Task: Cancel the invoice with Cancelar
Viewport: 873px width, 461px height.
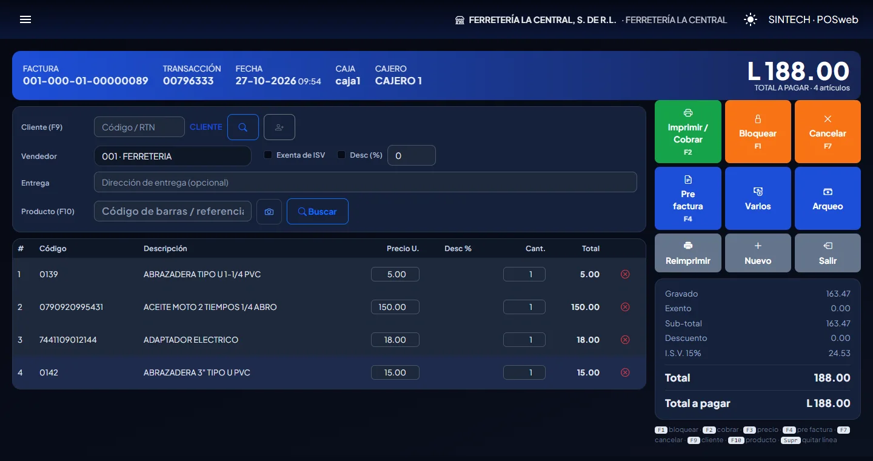Action: coord(828,132)
